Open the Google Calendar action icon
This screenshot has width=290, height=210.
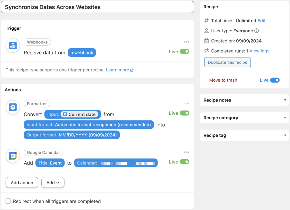point(12,156)
